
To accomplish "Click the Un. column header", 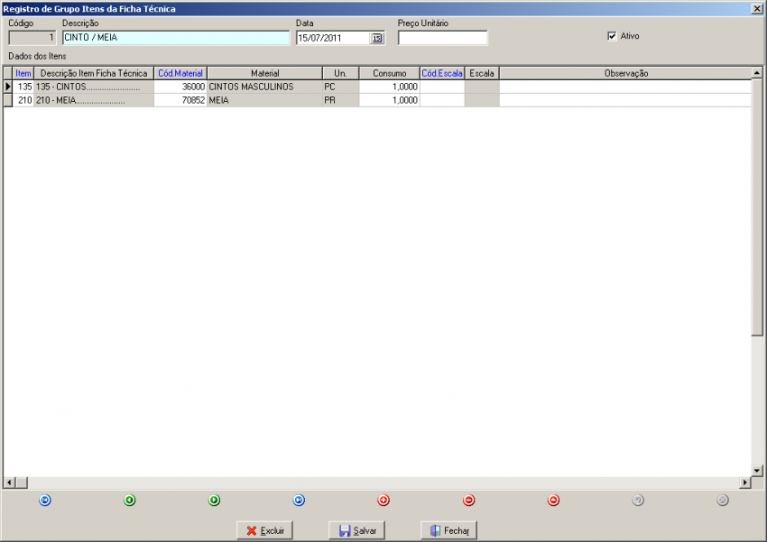I will (340, 73).
